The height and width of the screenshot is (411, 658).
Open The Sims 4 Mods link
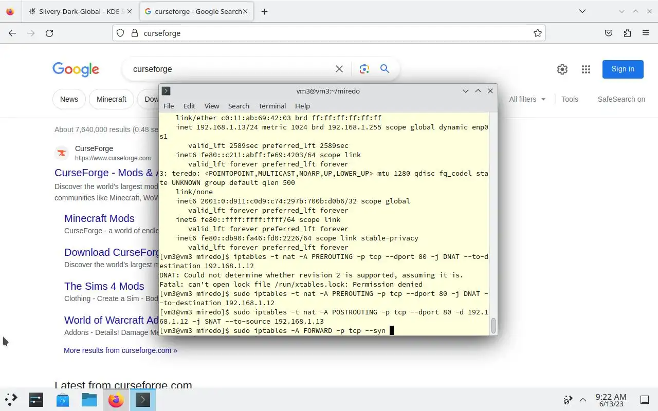pos(104,286)
